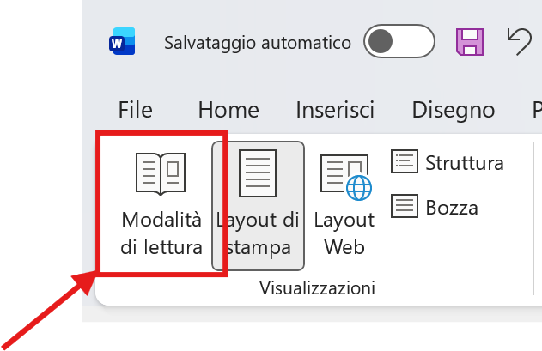The width and height of the screenshot is (542, 351).
Task: Click the Salvataggio automatico text label
Action: click(258, 43)
